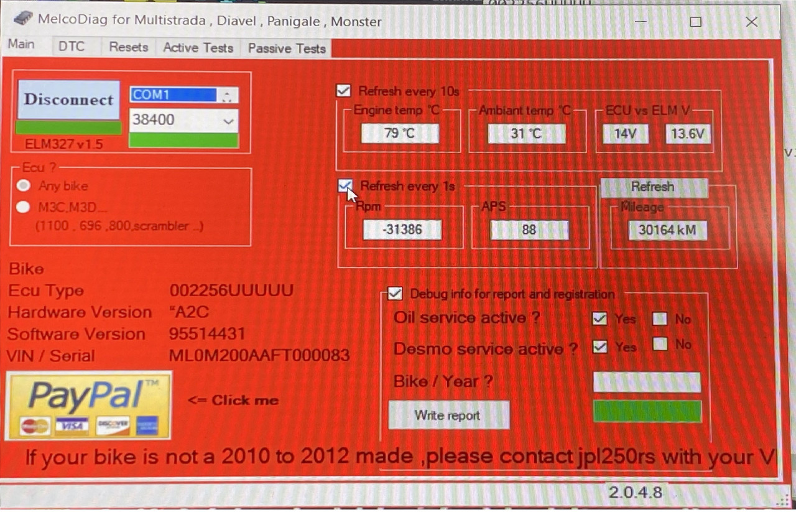Open the Passive Tests tab
This screenshot has height=512, width=796.
[x=287, y=49]
